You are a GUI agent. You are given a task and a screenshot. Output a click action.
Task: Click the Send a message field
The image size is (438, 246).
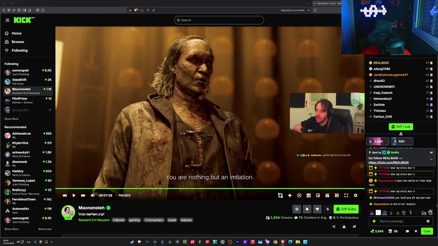(401, 221)
